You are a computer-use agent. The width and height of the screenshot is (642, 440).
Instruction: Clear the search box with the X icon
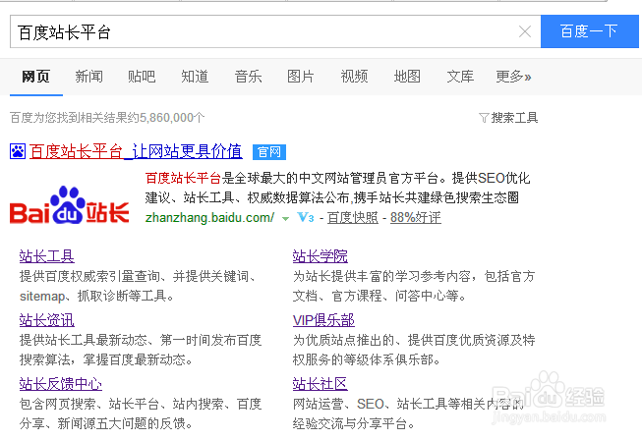click(525, 31)
